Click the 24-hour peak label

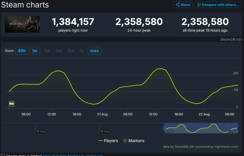click(x=139, y=30)
